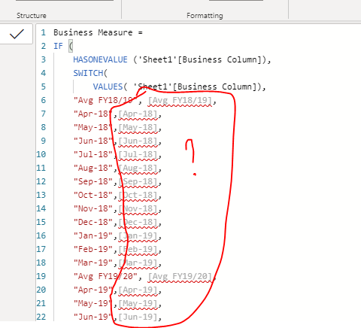361x328 pixels.
Task: Click the [Aug-18] measure reference
Action: tap(138, 168)
